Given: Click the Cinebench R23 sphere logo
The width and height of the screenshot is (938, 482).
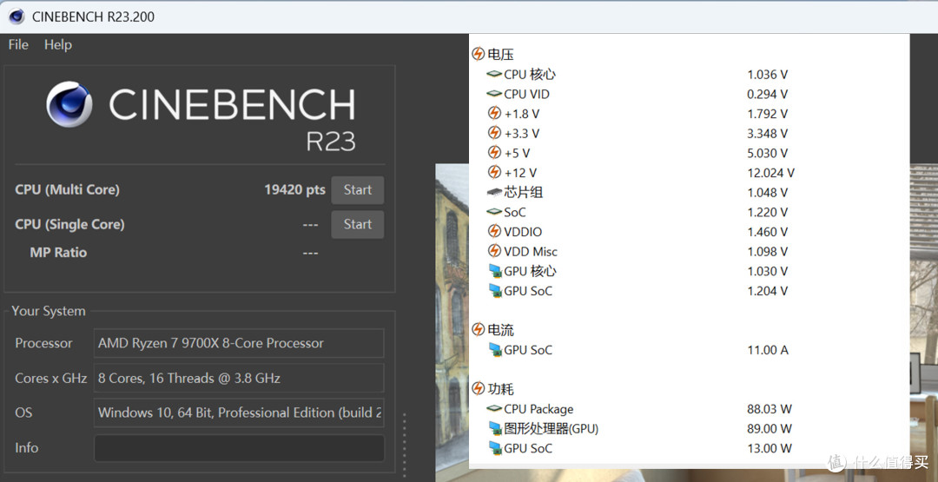Looking at the screenshot, I should click(69, 104).
